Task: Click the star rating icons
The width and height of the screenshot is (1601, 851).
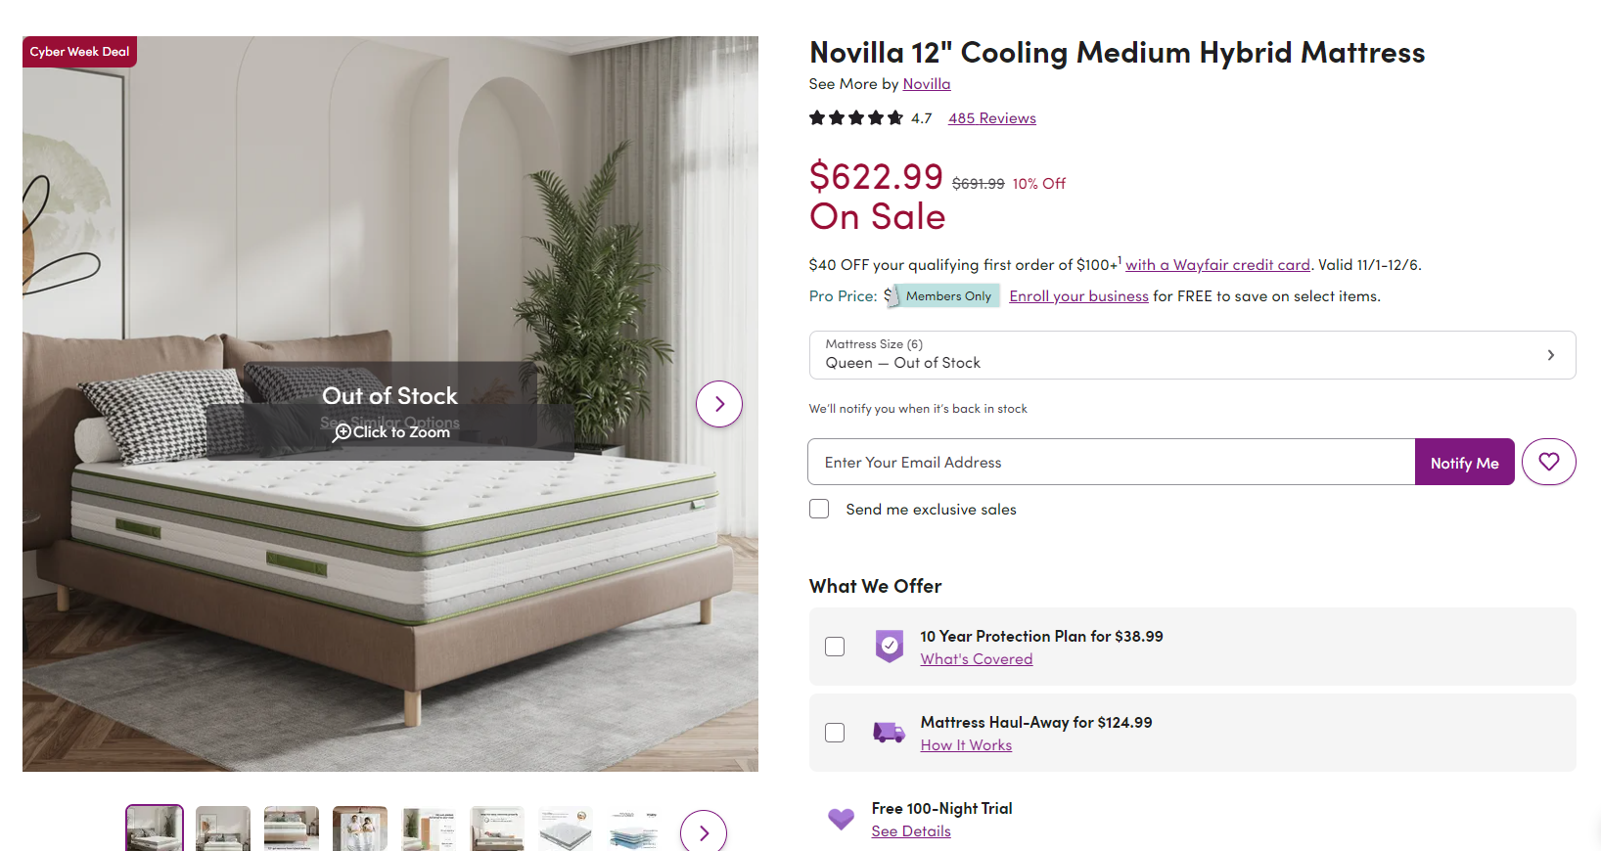Action: click(856, 118)
